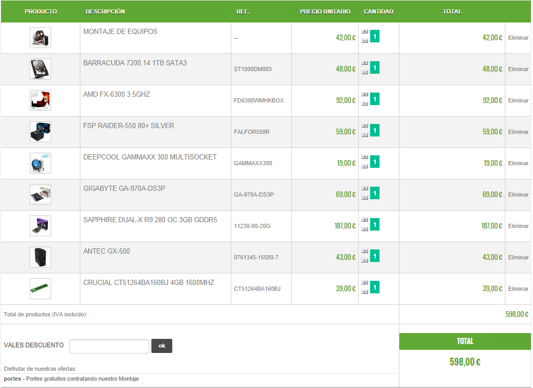This screenshot has width=533, height=388.
Task: Remove GIGABYTE GA-970A-DS3P with Eliminar
Action: (x=518, y=195)
